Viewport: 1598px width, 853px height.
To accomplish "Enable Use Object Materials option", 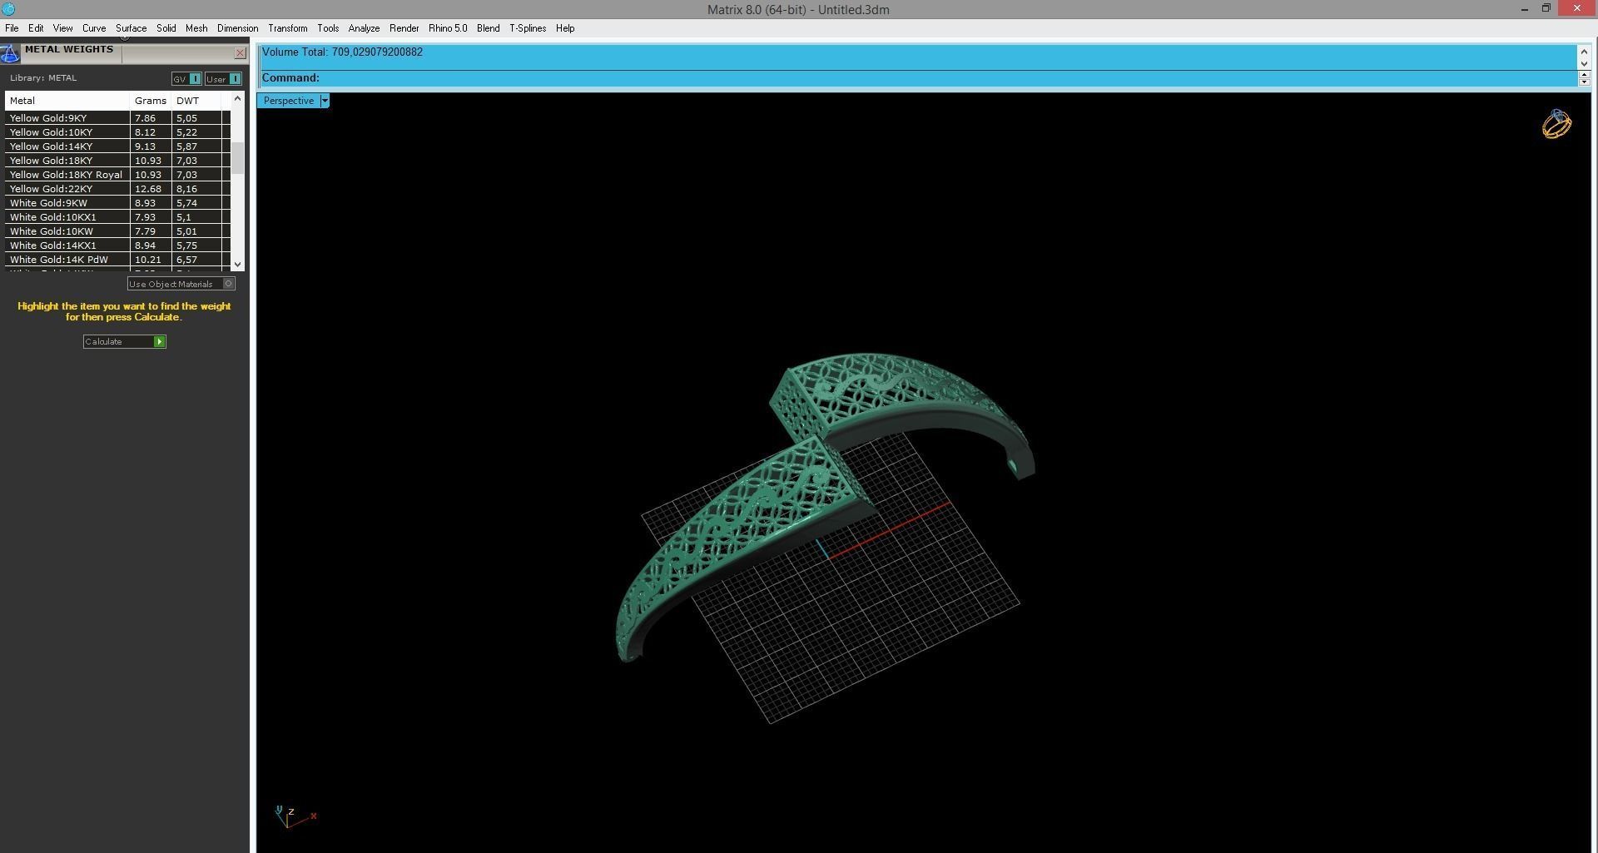I will click(x=229, y=284).
